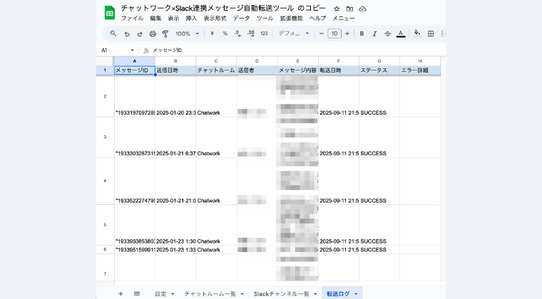Select the エラー詳細 header cell
Screen dimensions: 542x299
click(420, 70)
